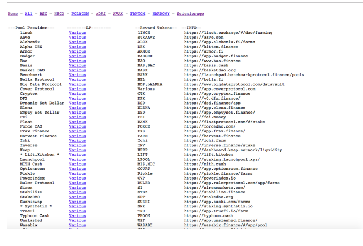Viewport: 363px width, 246px height.
Task: Open the BSC network page
Action: pyautogui.click(x=43, y=14)
